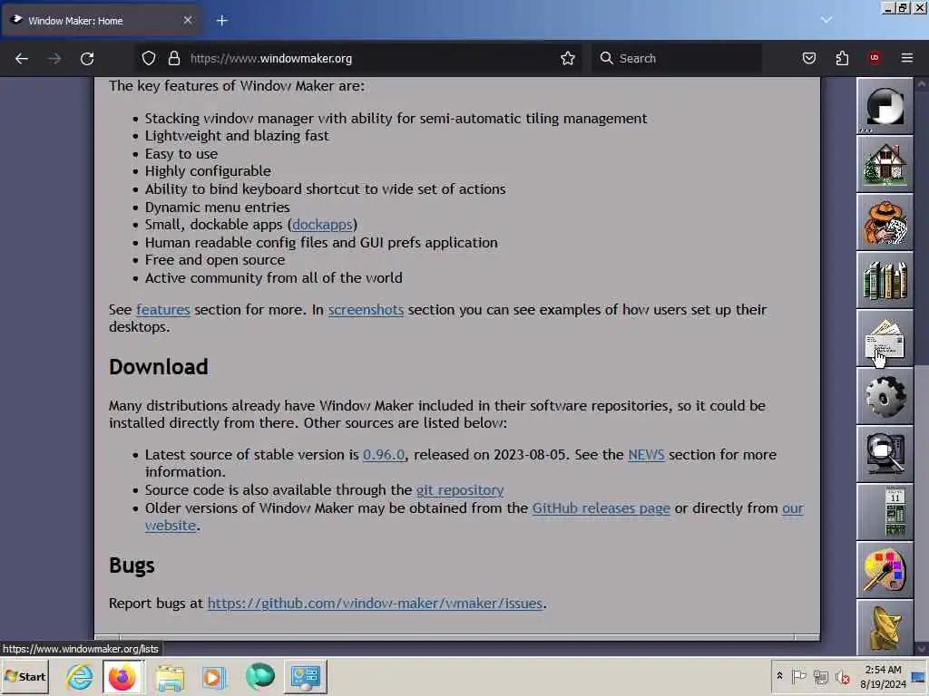View site security padlock info

173,58
